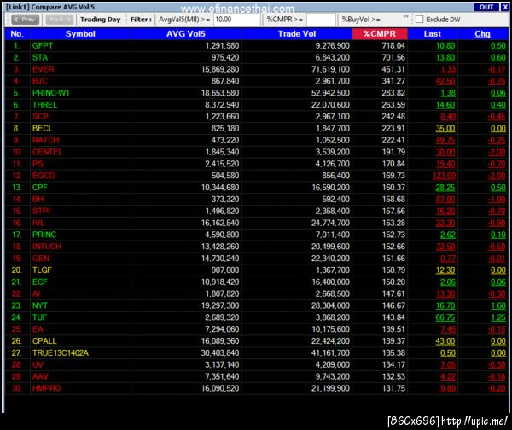Sort by the Symbol column header
Screen dimensions: 512x430
(x=80, y=34)
